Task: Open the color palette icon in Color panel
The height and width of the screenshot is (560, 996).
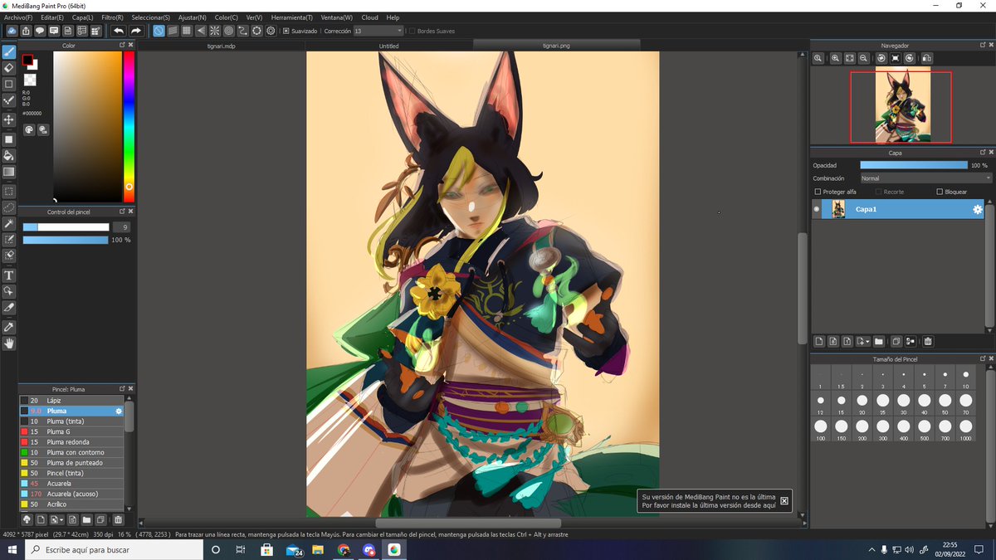Action: point(29,129)
